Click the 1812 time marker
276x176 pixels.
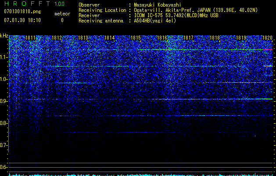point(57,38)
